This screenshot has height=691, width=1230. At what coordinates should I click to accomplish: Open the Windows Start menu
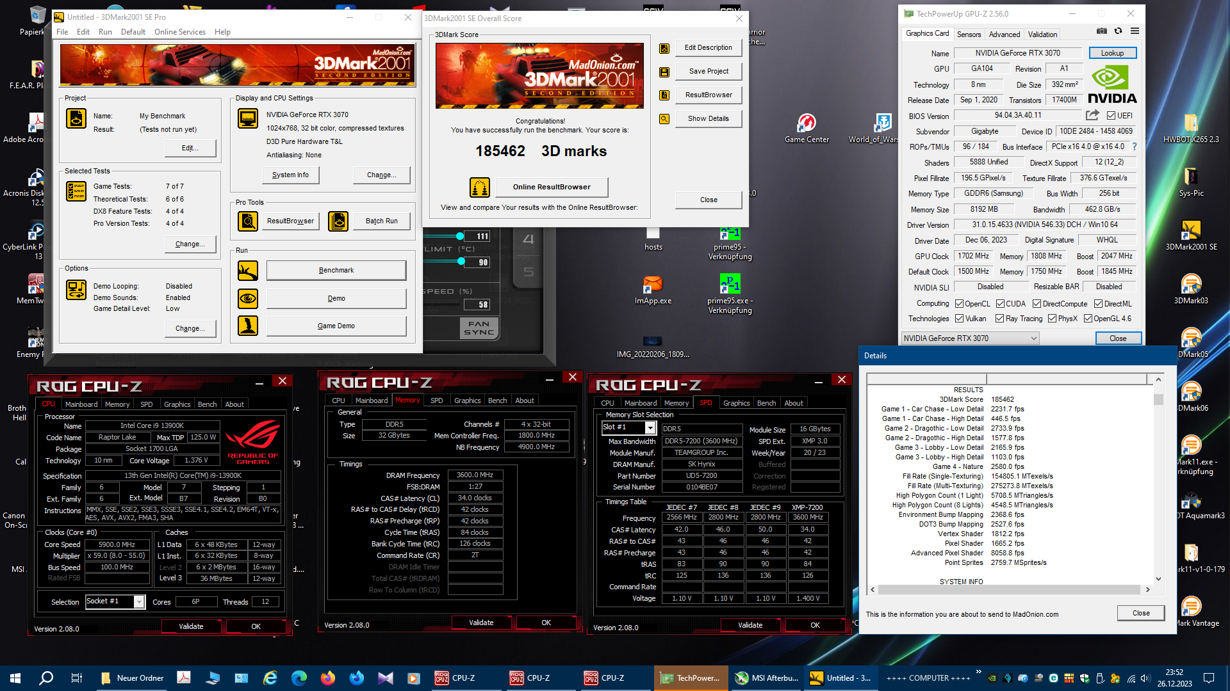(15, 678)
